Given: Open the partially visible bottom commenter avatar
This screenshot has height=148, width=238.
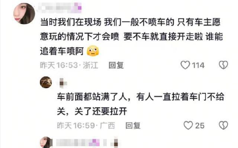Looking at the screenshot, I should tap(46, 142).
